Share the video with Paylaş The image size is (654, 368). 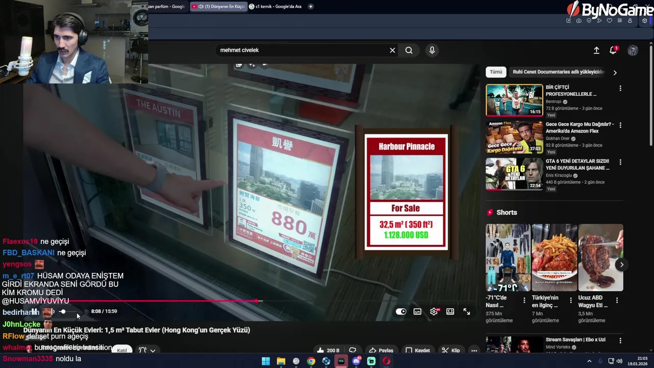point(381,351)
